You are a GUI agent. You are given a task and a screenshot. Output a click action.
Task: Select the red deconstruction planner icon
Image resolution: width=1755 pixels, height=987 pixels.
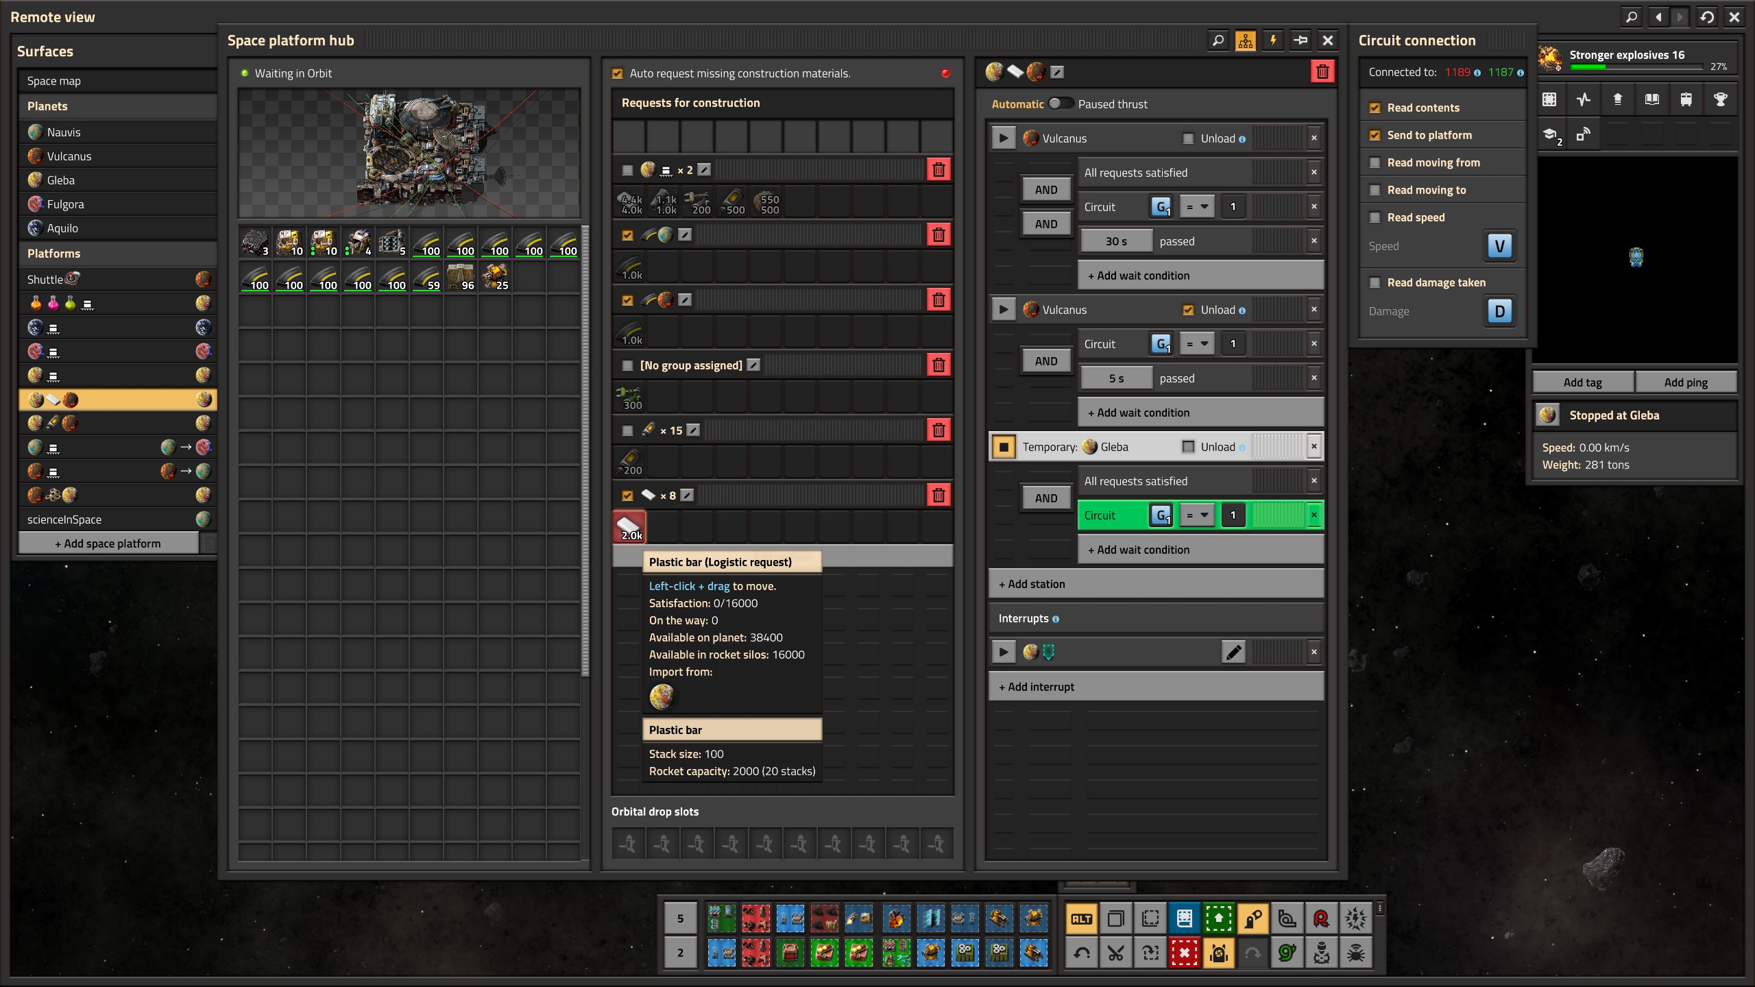point(1185,953)
